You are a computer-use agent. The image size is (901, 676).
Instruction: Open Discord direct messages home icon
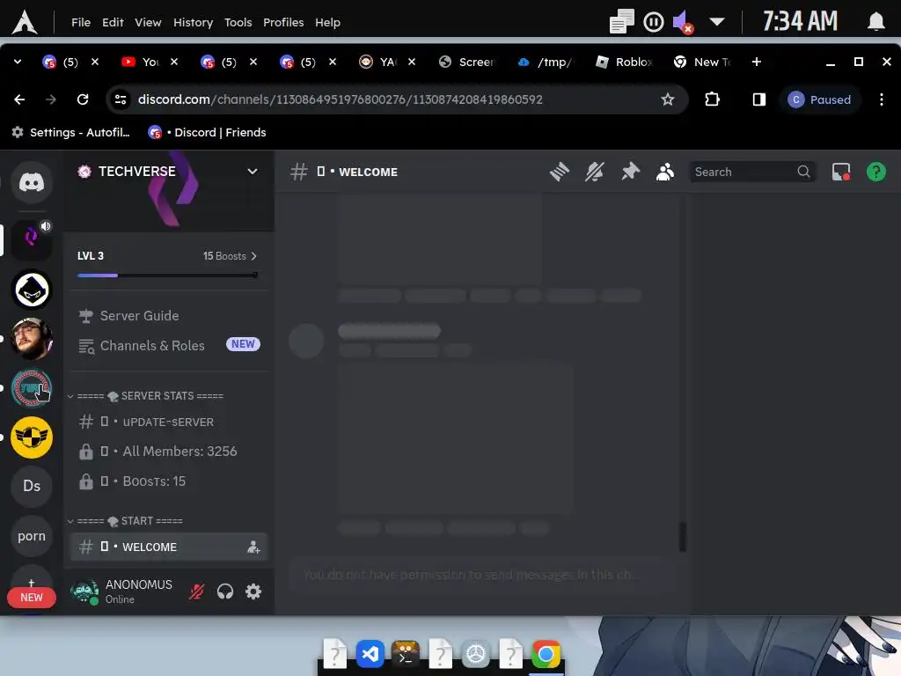tap(32, 183)
